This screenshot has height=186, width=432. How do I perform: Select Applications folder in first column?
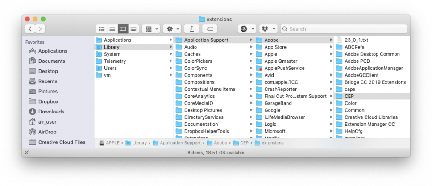click(133, 40)
